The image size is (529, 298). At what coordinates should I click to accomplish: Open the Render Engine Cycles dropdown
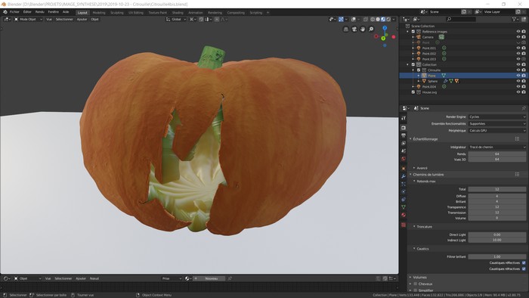[497, 116]
